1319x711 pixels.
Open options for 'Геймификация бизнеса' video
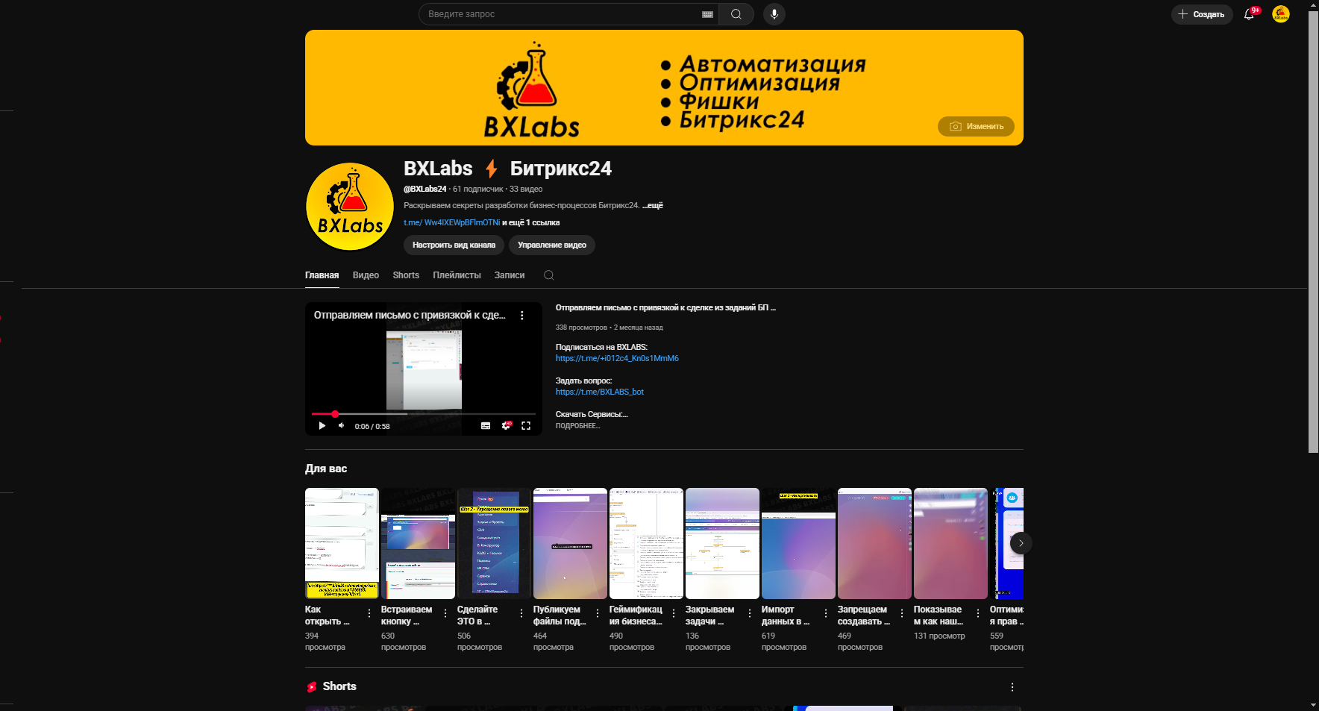click(x=674, y=613)
